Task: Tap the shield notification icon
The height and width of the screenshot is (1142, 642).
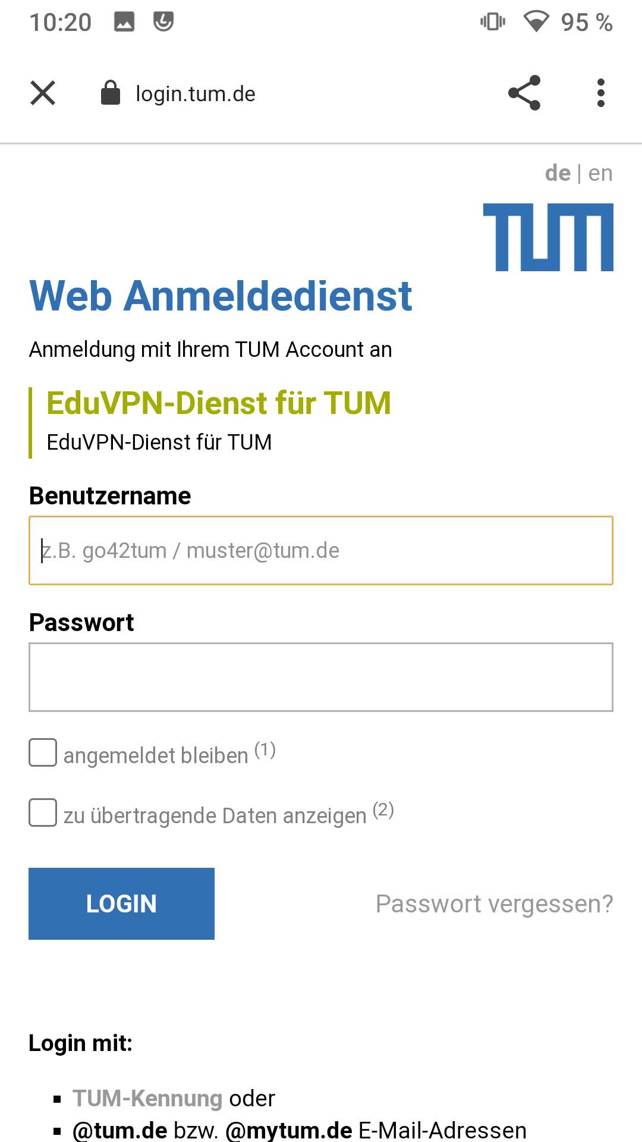Action: tap(163, 22)
